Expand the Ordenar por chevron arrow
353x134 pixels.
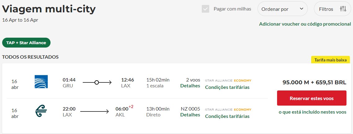pyautogui.click(x=302, y=9)
